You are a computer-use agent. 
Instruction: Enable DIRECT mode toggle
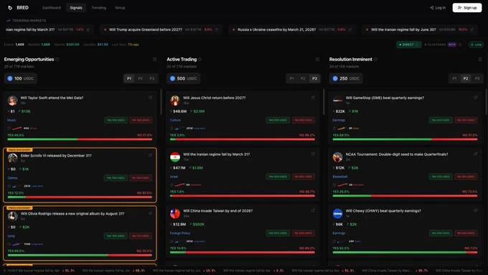click(408, 45)
